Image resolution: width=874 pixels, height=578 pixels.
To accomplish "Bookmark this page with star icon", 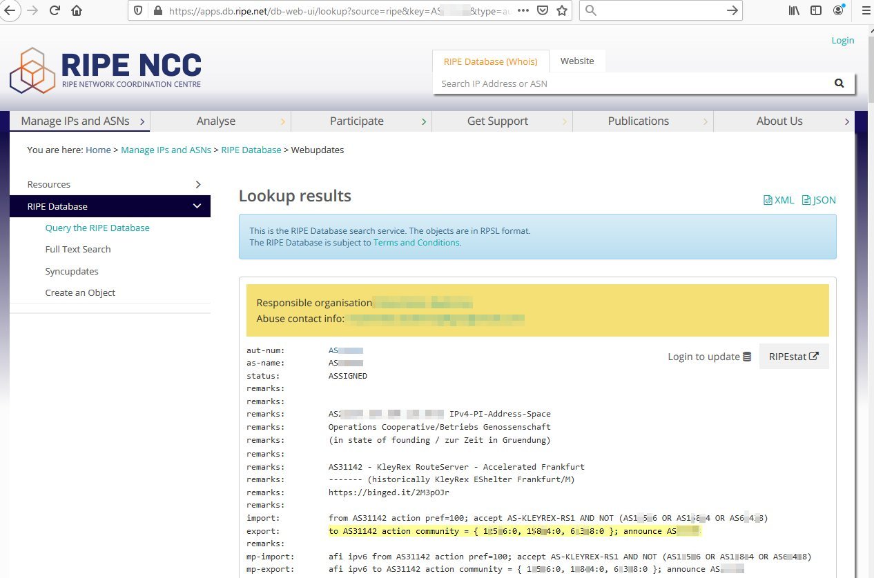I will pyautogui.click(x=562, y=10).
